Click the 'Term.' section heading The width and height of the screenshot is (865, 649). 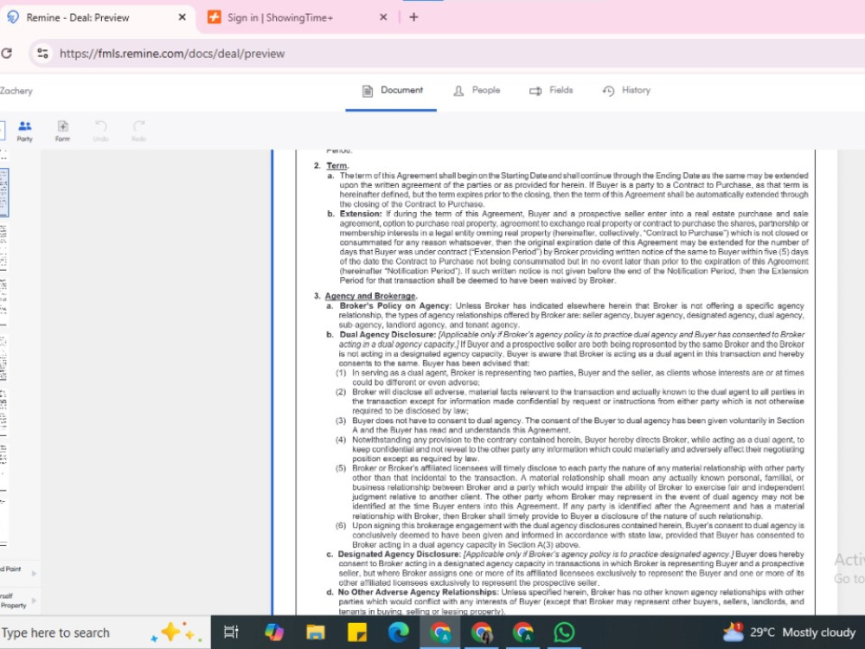[x=337, y=165]
